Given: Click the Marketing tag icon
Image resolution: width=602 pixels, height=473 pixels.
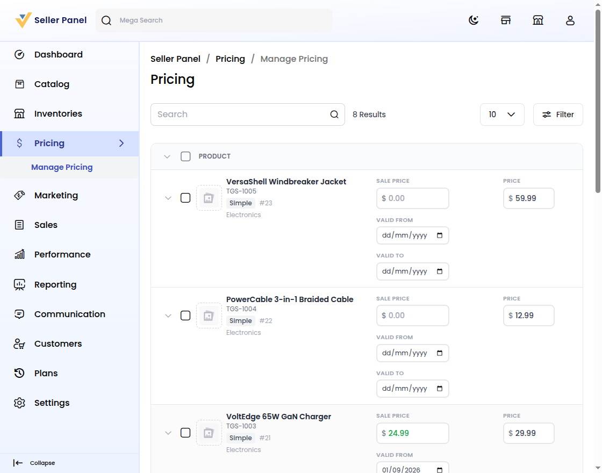Looking at the screenshot, I should (x=19, y=196).
